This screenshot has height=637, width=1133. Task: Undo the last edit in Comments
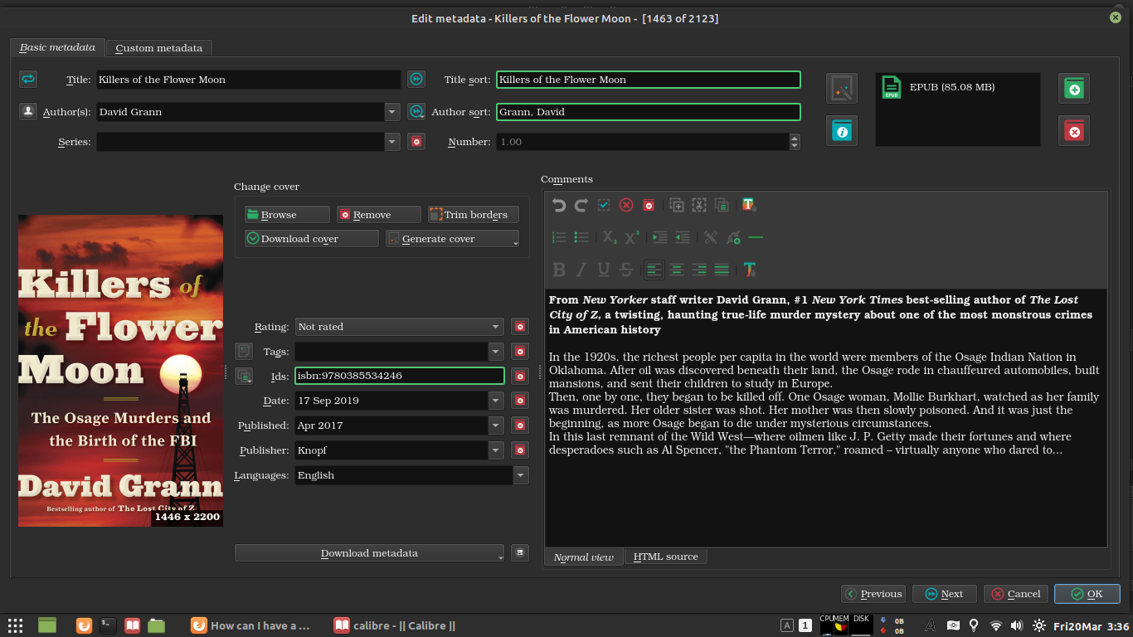click(x=559, y=205)
